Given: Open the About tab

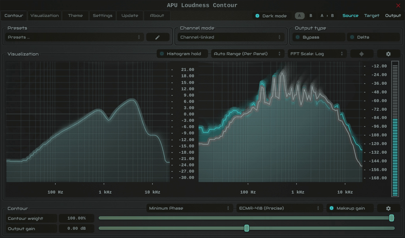Looking at the screenshot, I should coord(157,15).
